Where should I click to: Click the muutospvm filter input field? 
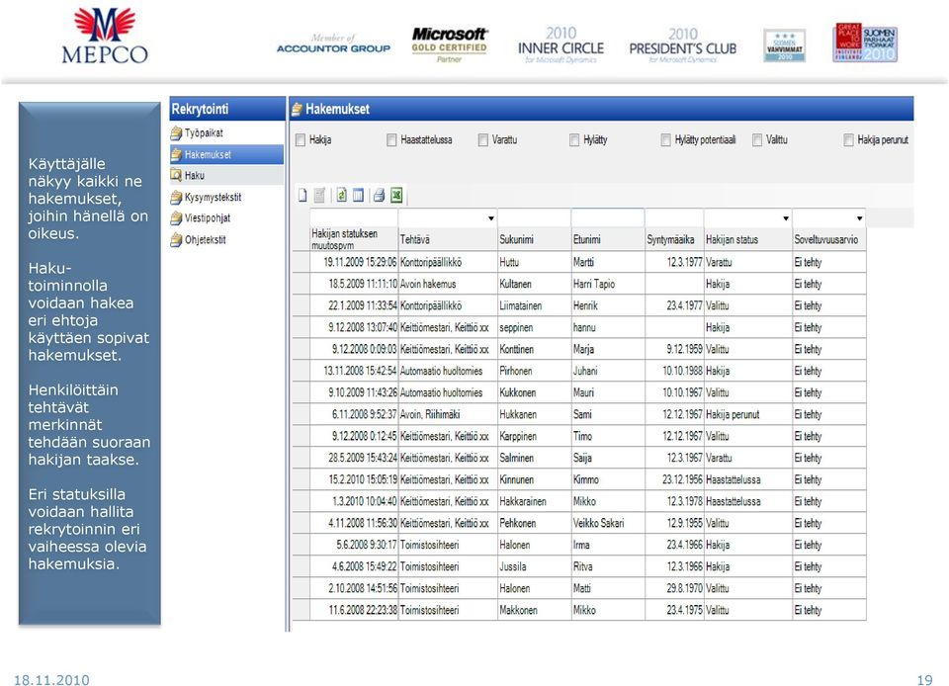pyautogui.click(x=354, y=217)
